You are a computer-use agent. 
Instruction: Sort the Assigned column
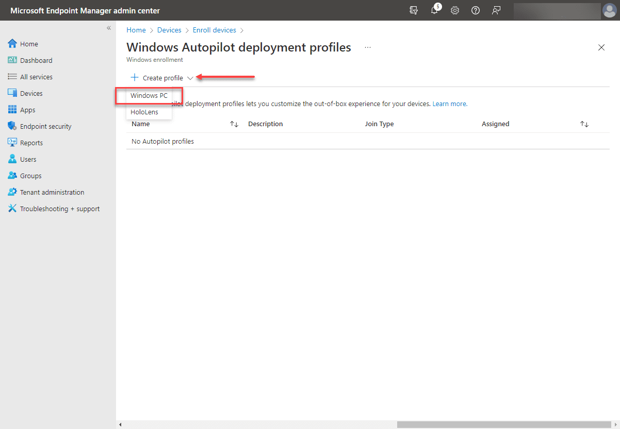click(584, 124)
